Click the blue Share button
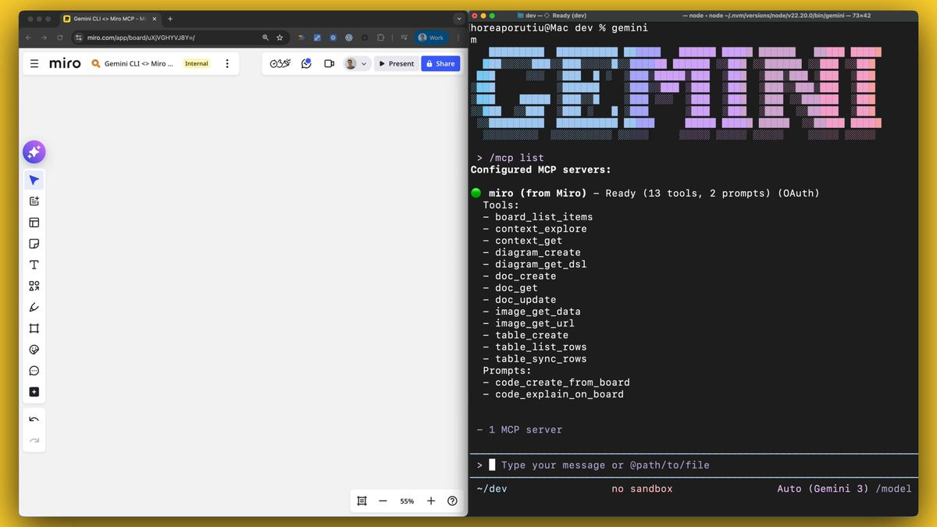The width and height of the screenshot is (937, 527). point(440,63)
